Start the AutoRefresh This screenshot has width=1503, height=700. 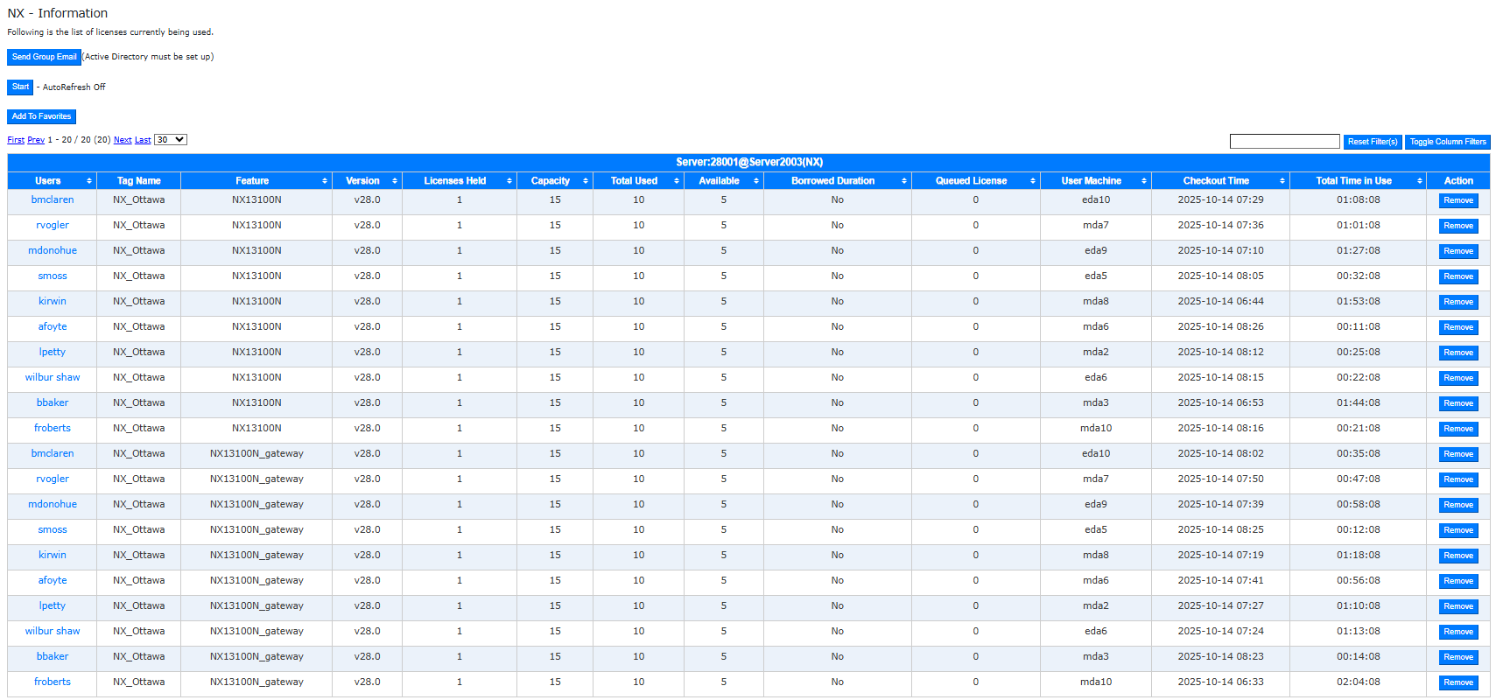click(x=20, y=87)
